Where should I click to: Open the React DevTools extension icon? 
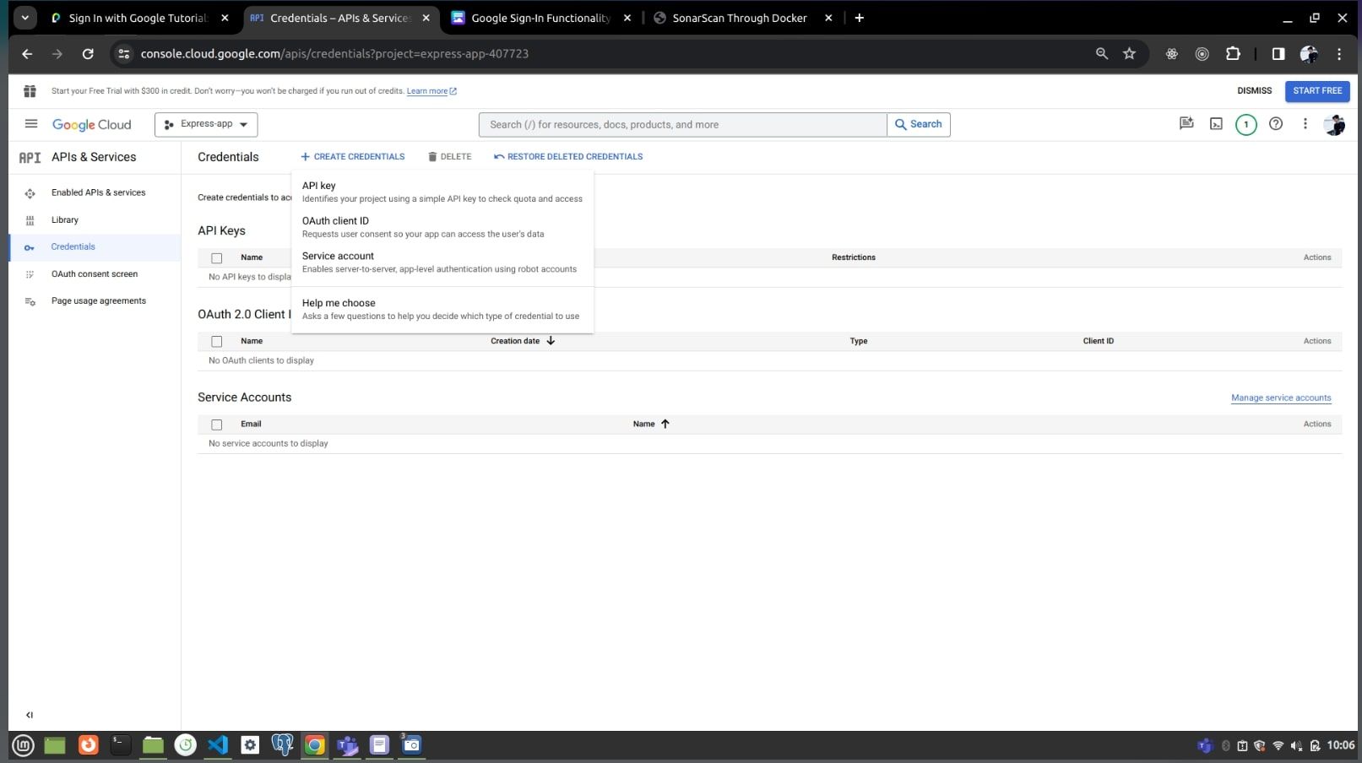click(1171, 53)
